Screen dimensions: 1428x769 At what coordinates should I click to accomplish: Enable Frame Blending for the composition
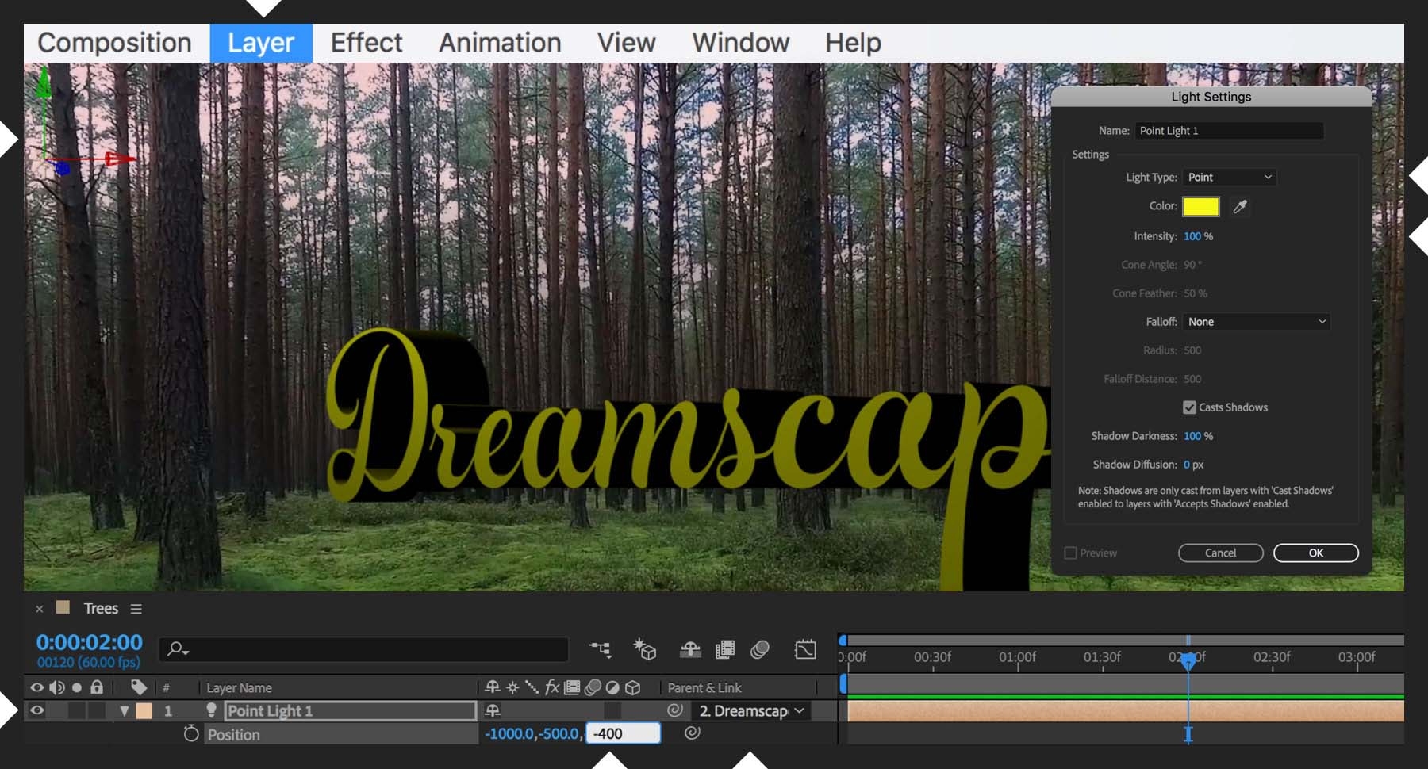724,649
